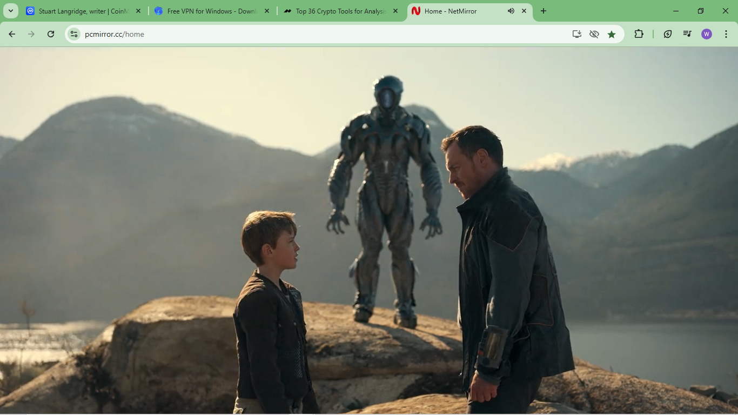Open the Extensions puzzle icon
This screenshot has width=738, height=415.
639,34
